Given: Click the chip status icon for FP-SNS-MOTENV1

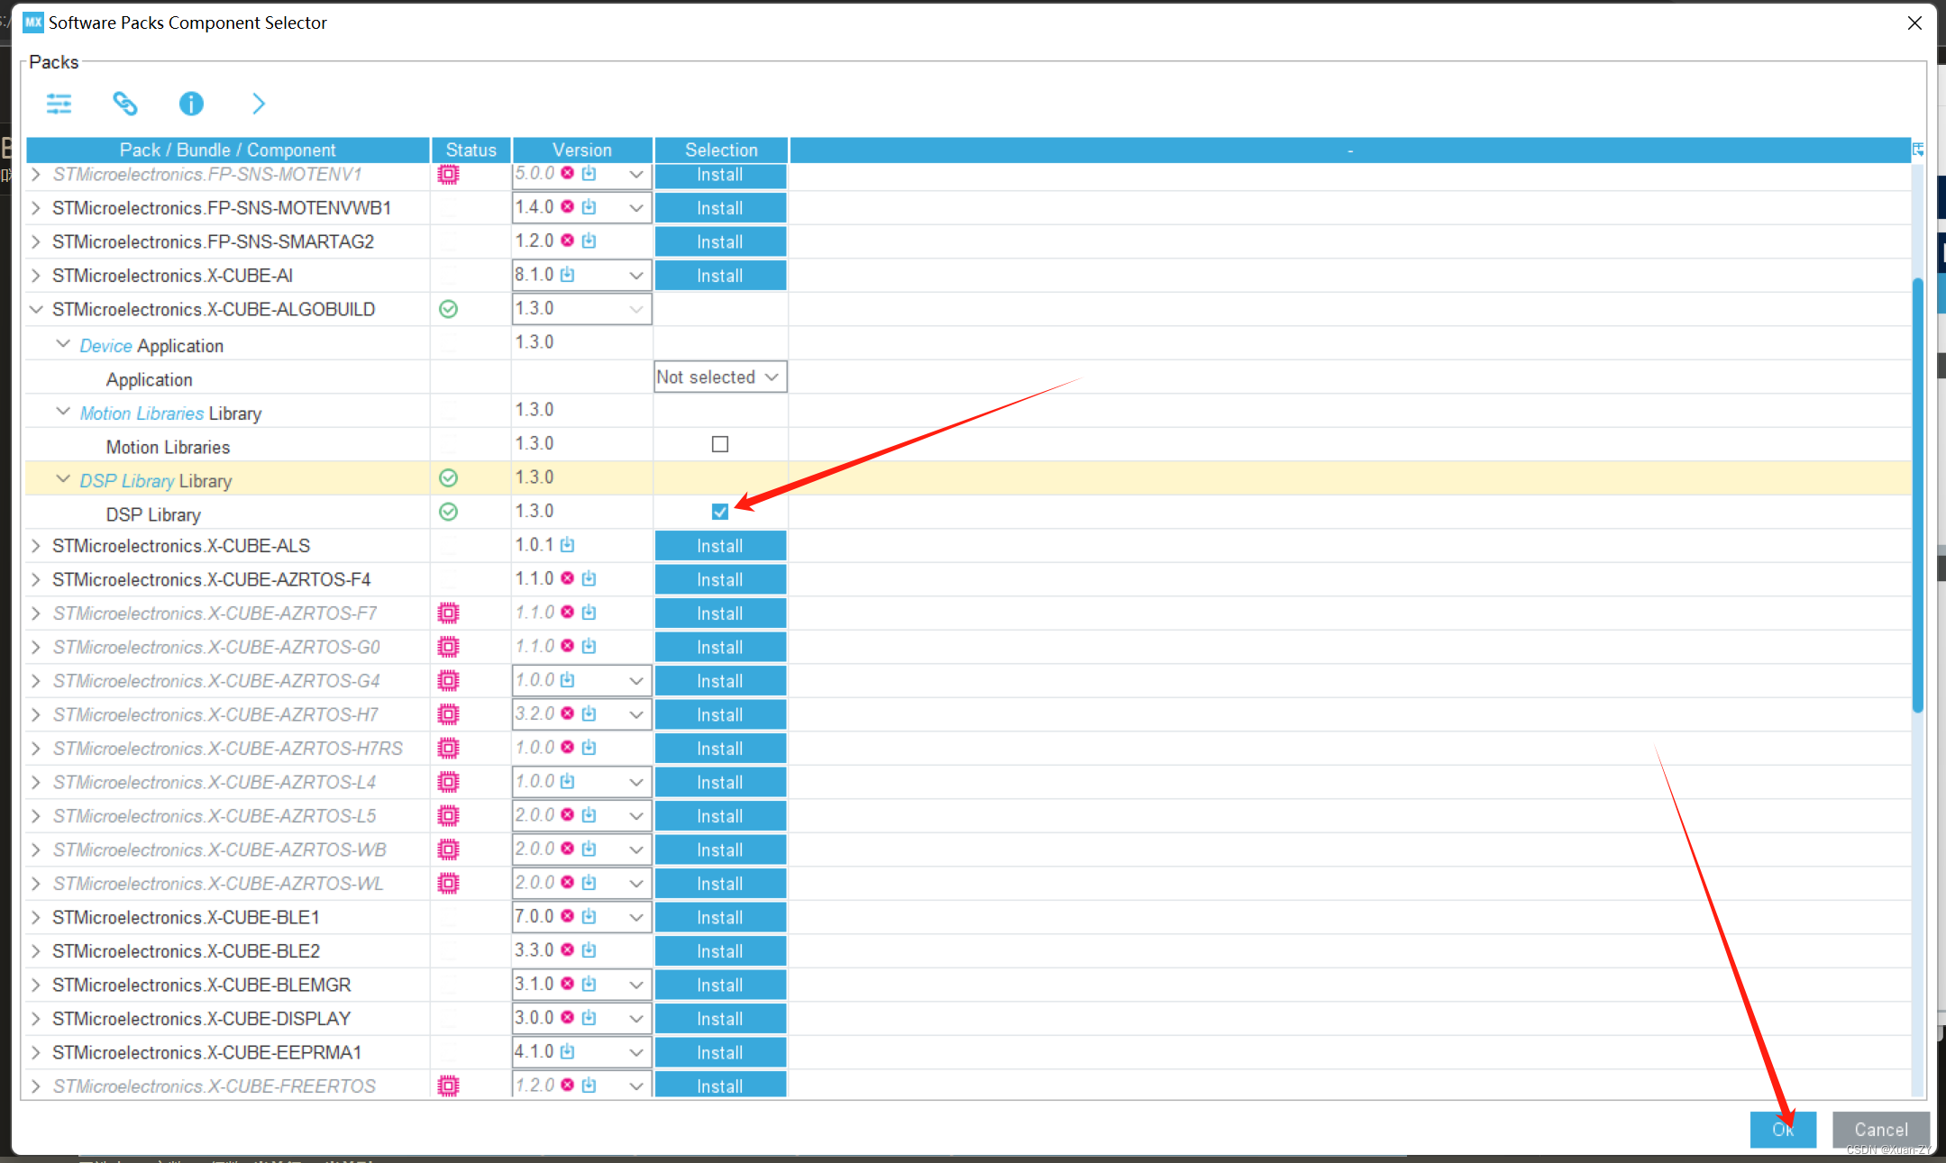Looking at the screenshot, I should click(448, 174).
